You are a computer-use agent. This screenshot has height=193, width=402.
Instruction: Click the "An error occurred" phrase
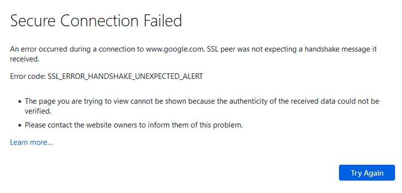(39, 49)
